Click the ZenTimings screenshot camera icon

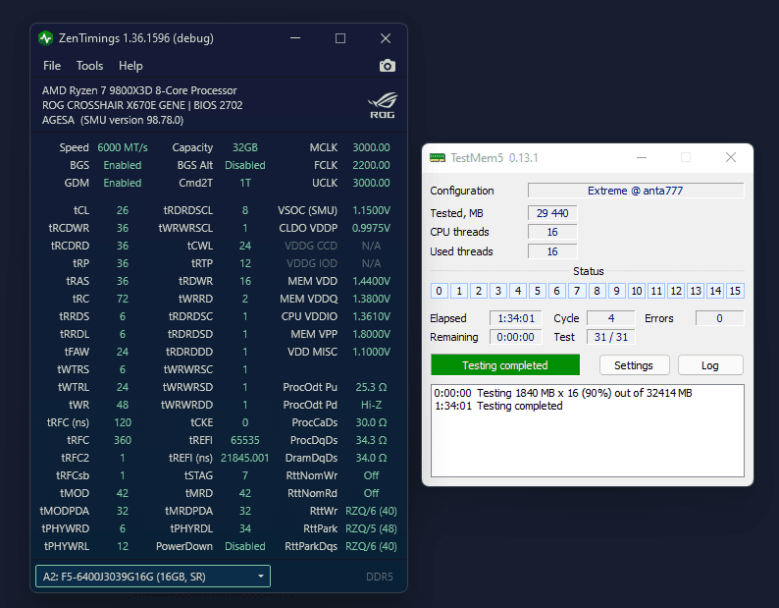click(387, 66)
